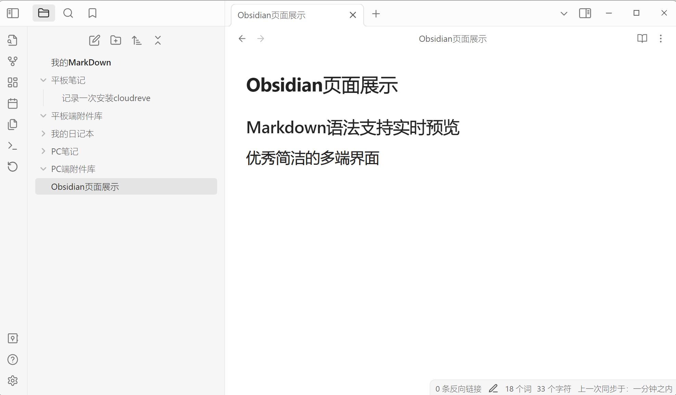Image resolution: width=676 pixels, height=395 pixels.
Task: Collapse the 平板端附件库 folder chevron
Action: 43,116
